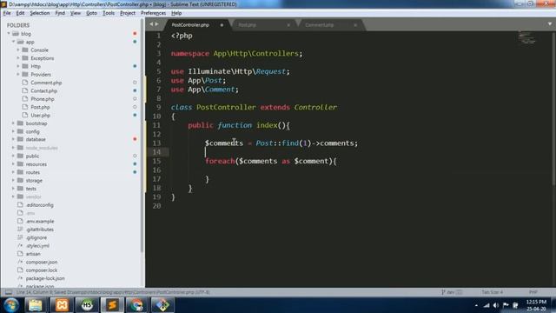Open File Explorer from taskbar
The height and width of the screenshot is (313, 556).
click(36, 305)
